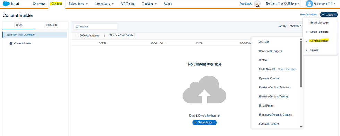Screen dimensions: 340x136
Task: Tick the 0 Content Items checkbox
Action: 77,36
